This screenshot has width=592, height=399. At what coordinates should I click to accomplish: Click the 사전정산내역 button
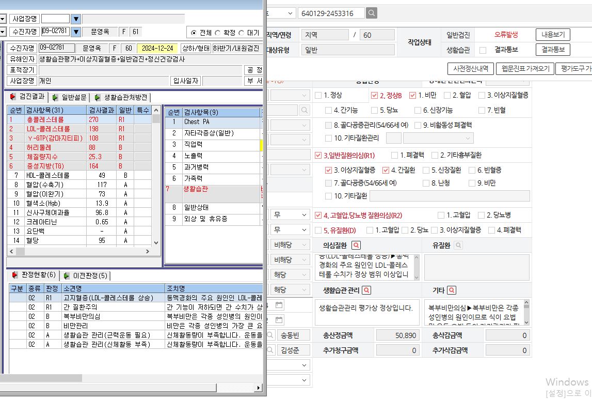[x=470, y=68]
